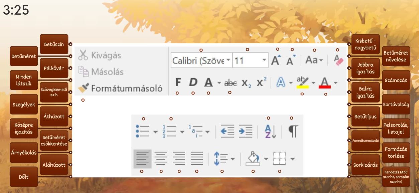Screen dimensions: 419x193
Task: Click the Formátummásoló button
Action: pyautogui.click(x=120, y=88)
